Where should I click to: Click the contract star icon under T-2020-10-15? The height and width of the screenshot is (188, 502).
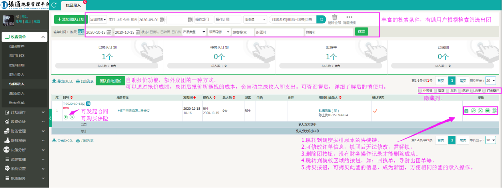pos(66,117)
